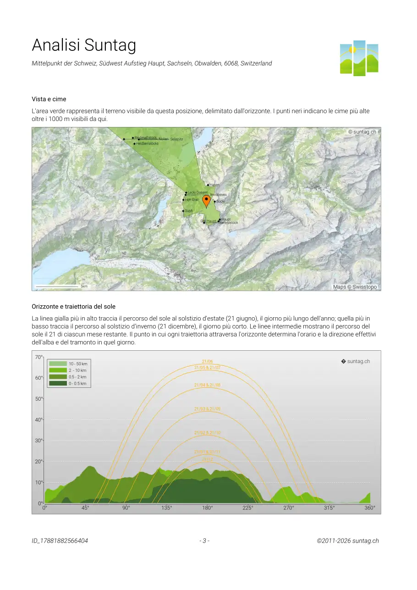
Task: Click the "Hoh Grat" peak label
Action: [192, 200]
